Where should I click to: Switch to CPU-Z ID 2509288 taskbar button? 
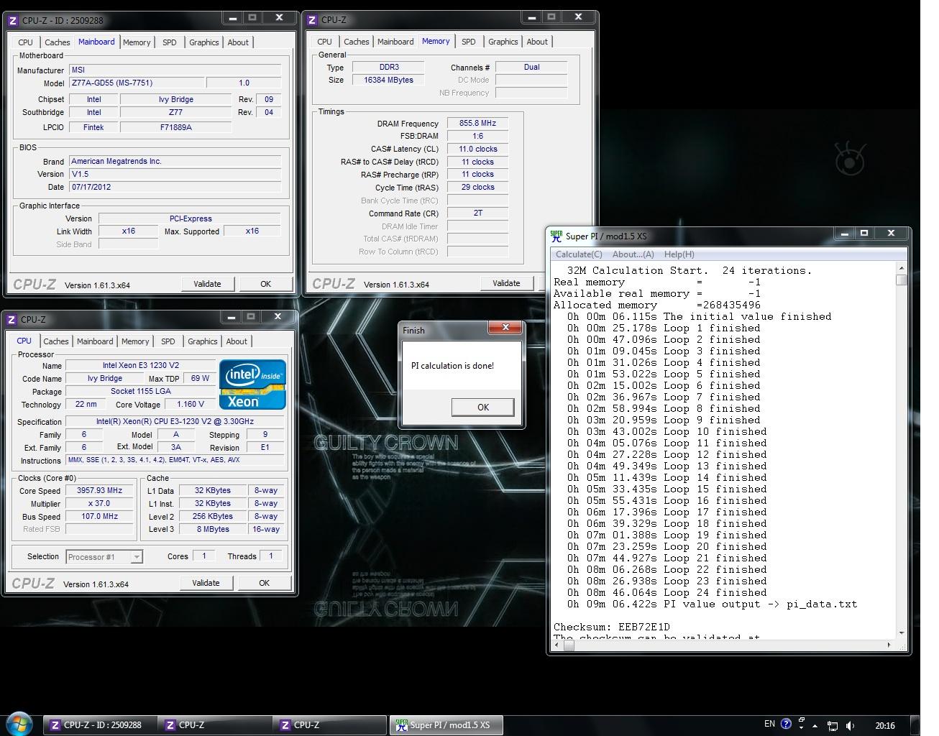click(99, 725)
